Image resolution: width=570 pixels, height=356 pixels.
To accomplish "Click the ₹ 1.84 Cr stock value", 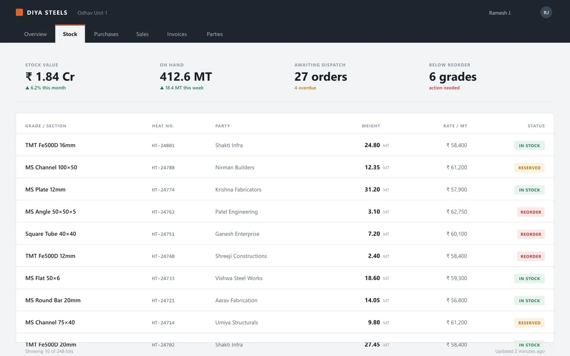I will (50, 76).
